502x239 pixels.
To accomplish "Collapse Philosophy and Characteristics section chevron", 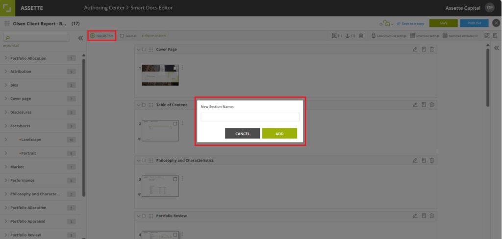I will (139, 160).
